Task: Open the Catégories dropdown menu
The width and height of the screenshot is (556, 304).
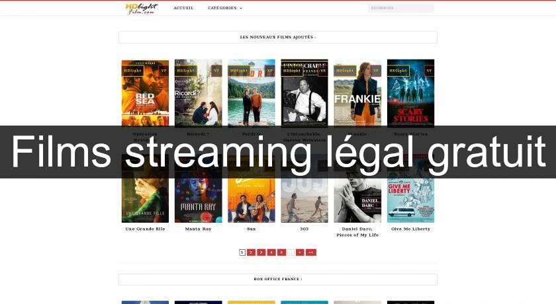Action: tap(225, 8)
